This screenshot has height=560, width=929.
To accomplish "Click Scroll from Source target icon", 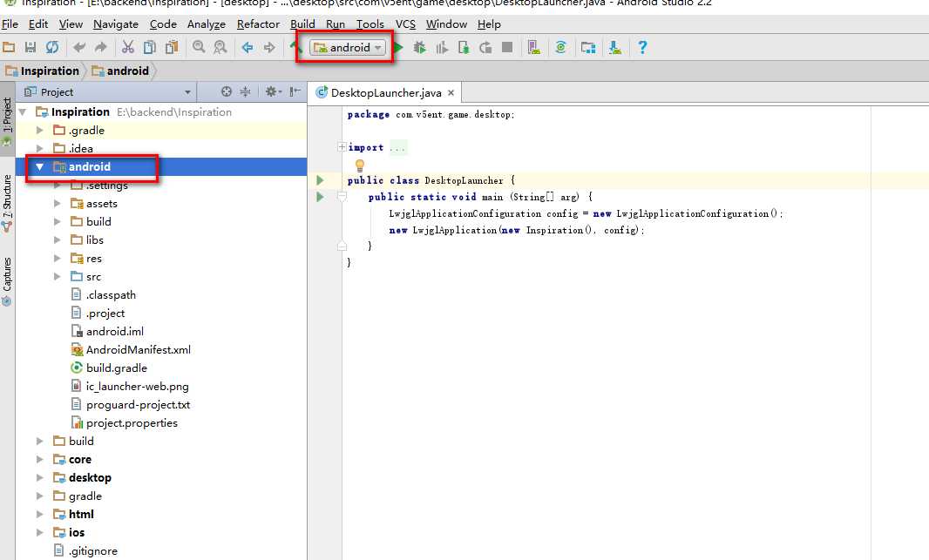I will pyautogui.click(x=227, y=91).
